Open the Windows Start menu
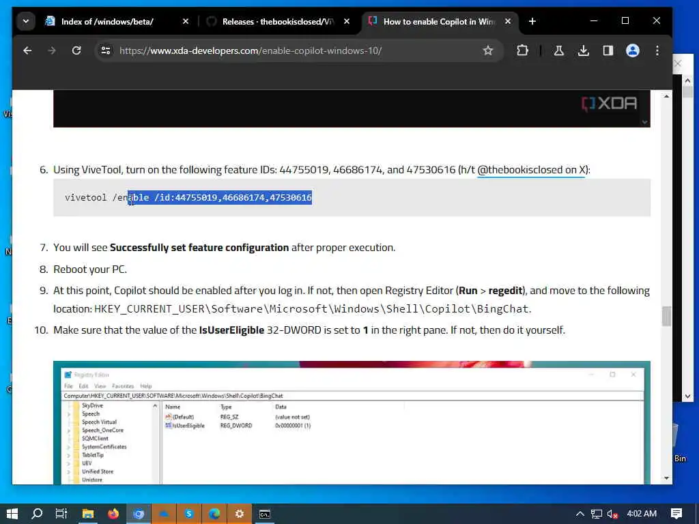The image size is (699, 524). pos(12,514)
